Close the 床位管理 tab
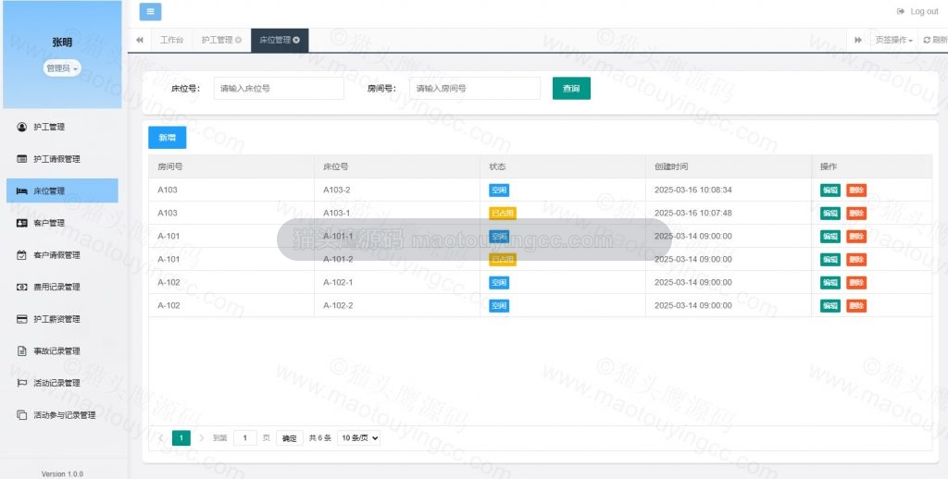This screenshot has width=948, height=479. click(x=296, y=40)
